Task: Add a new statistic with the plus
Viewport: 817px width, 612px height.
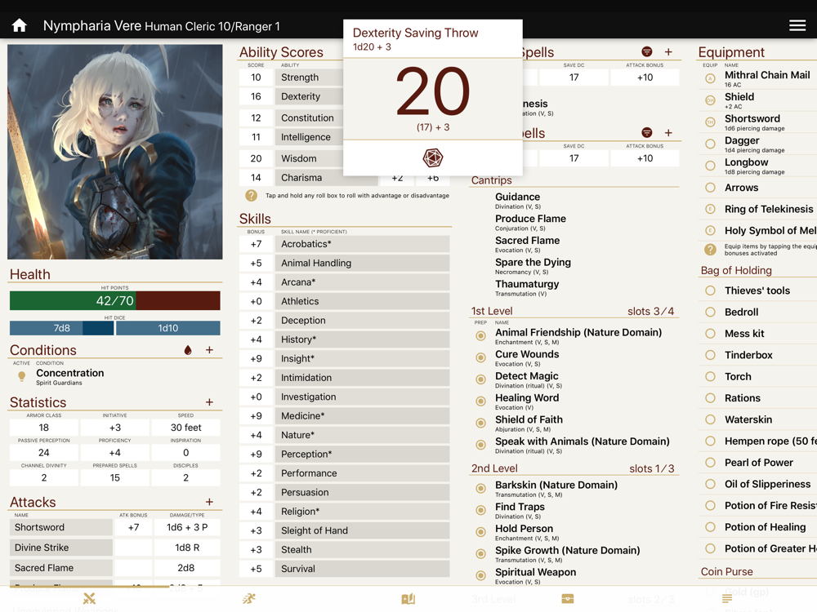Action: click(x=209, y=401)
